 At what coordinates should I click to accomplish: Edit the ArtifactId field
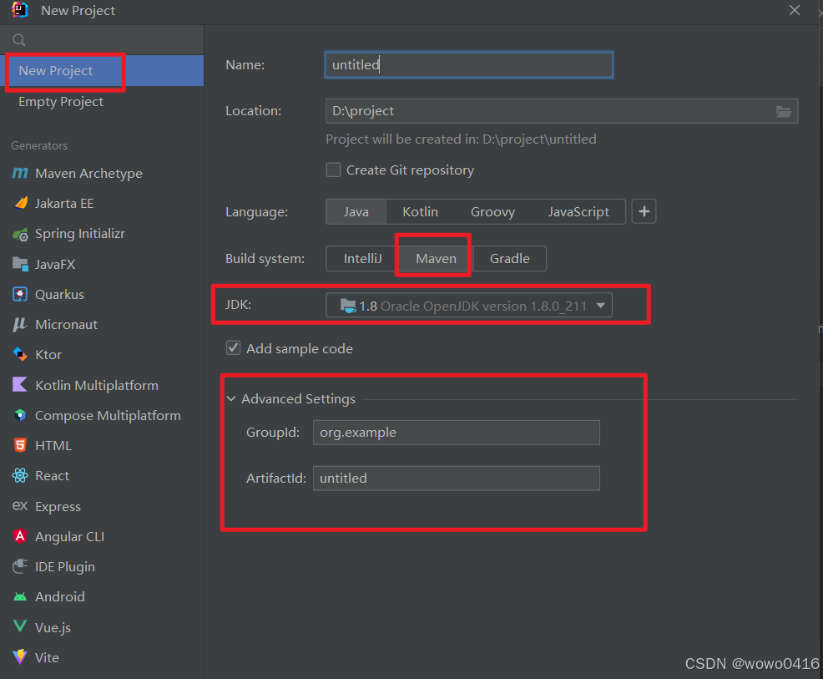pos(456,479)
